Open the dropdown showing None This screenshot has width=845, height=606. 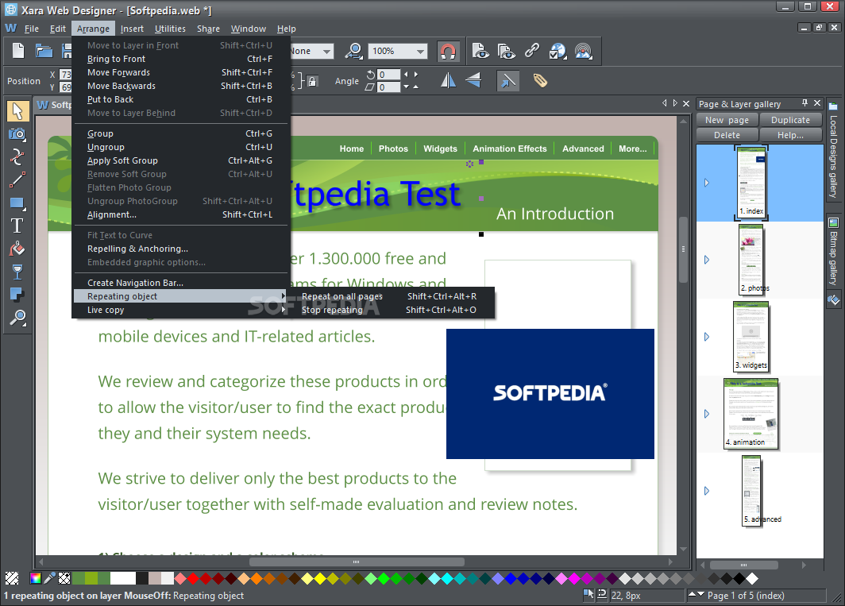click(x=326, y=51)
